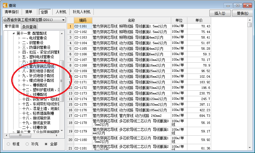Expand 一、电线管敷设 tree node

[19, 38]
